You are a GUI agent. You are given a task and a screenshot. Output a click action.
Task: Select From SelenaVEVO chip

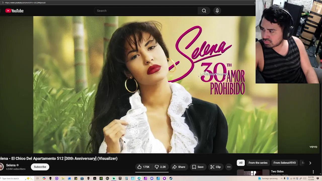tap(285, 163)
